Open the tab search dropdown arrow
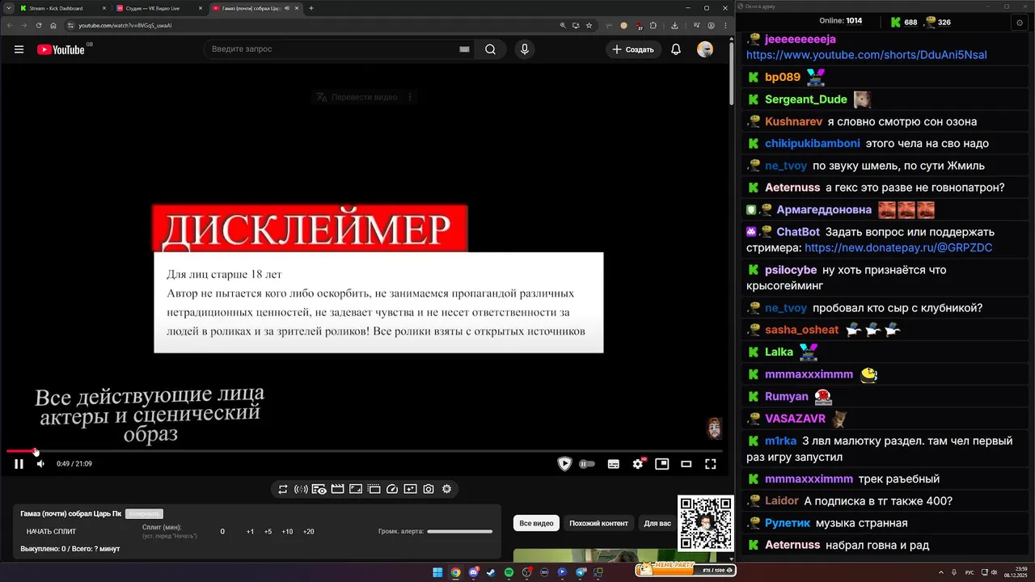The height and width of the screenshot is (582, 1035). [x=7, y=8]
